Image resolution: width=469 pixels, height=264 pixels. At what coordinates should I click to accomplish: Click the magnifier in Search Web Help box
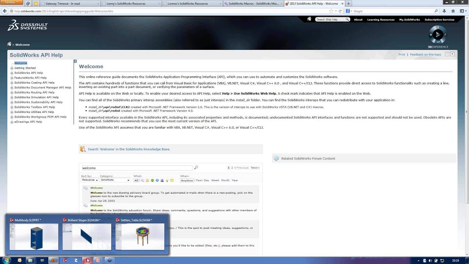[x=347, y=19]
